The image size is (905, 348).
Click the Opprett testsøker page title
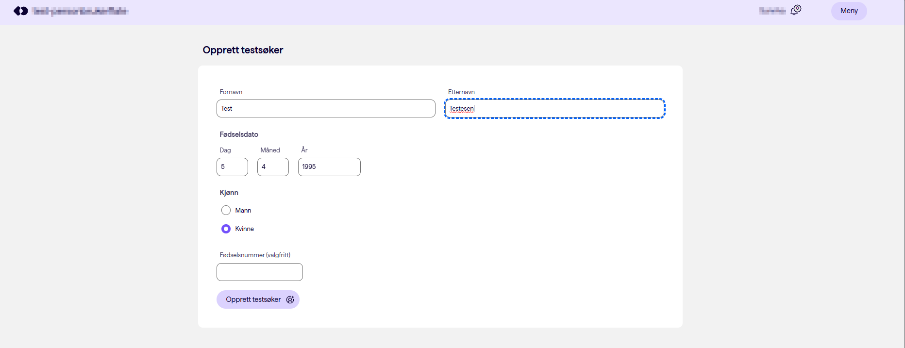[243, 50]
